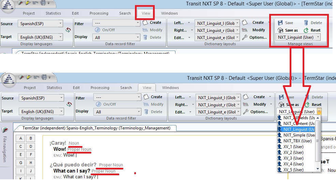Choose XV_5 (User) view

[296, 169]
